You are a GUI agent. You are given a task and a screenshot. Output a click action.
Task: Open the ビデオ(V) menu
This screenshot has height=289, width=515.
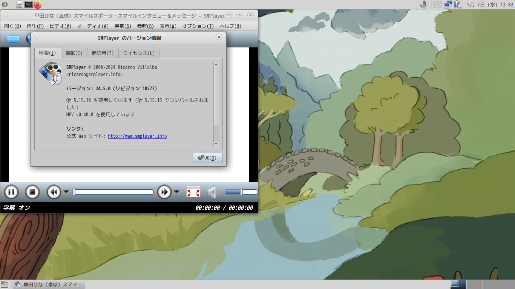pyautogui.click(x=60, y=26)
